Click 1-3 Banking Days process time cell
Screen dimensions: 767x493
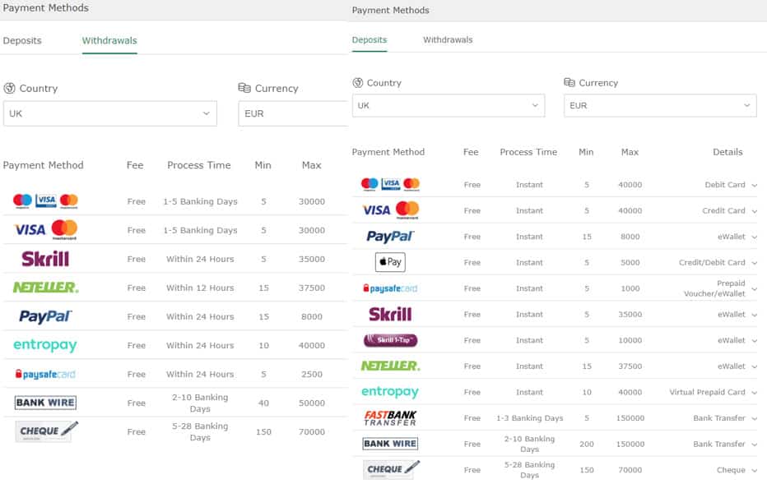[530, 418]
